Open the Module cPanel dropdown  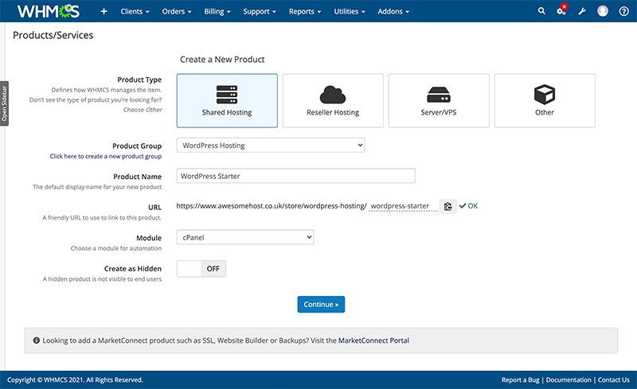(245, 237)
